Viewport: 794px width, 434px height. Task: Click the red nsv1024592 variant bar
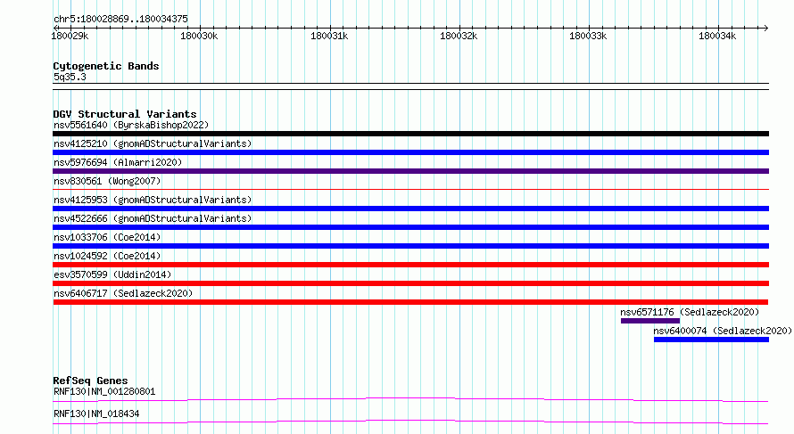pos(410,265)
